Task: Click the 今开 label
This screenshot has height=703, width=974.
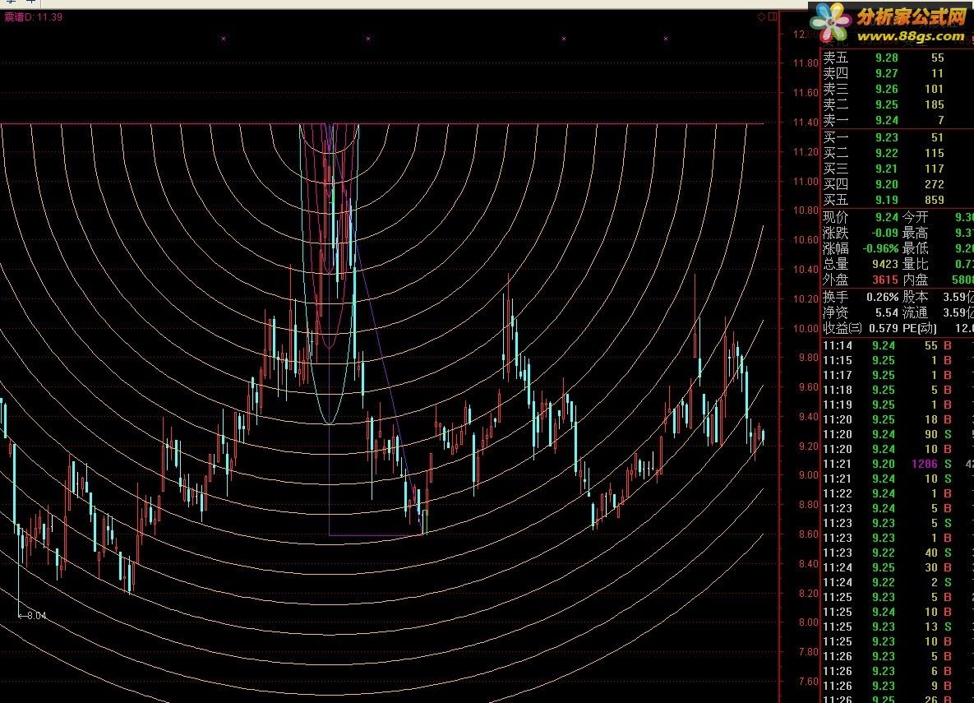Action: (915, 217)
